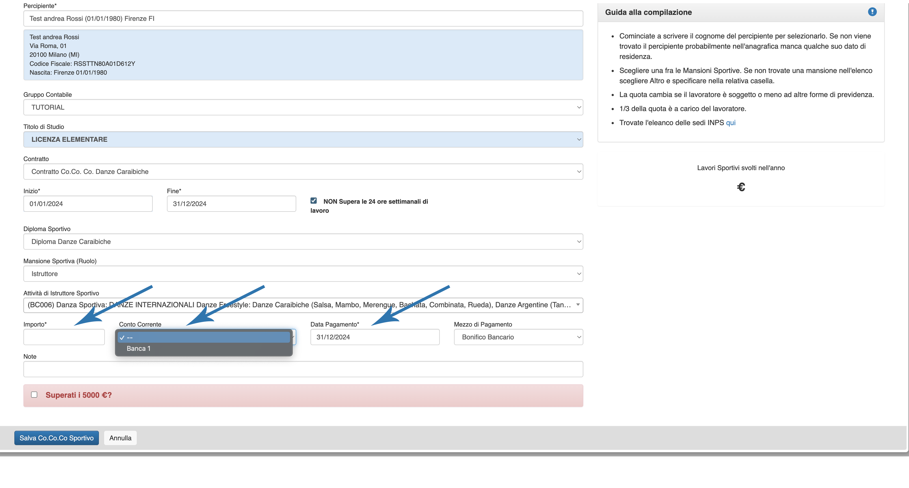Expand the Mansione Sportiva (Ruolo) dropdown
Image resolution: width=909 pixels, height=488 pixels.
tap(303, 274)
